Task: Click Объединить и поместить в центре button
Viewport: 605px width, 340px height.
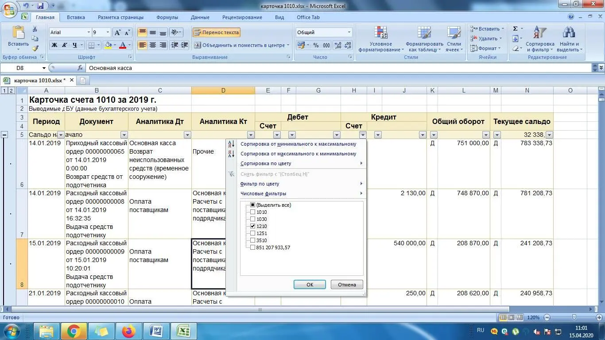Action: pos(241,45)
